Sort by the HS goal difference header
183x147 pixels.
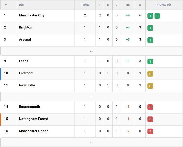(128, 5)
